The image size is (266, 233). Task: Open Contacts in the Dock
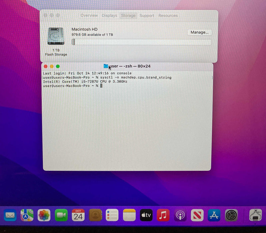click(x=95, y=215)
